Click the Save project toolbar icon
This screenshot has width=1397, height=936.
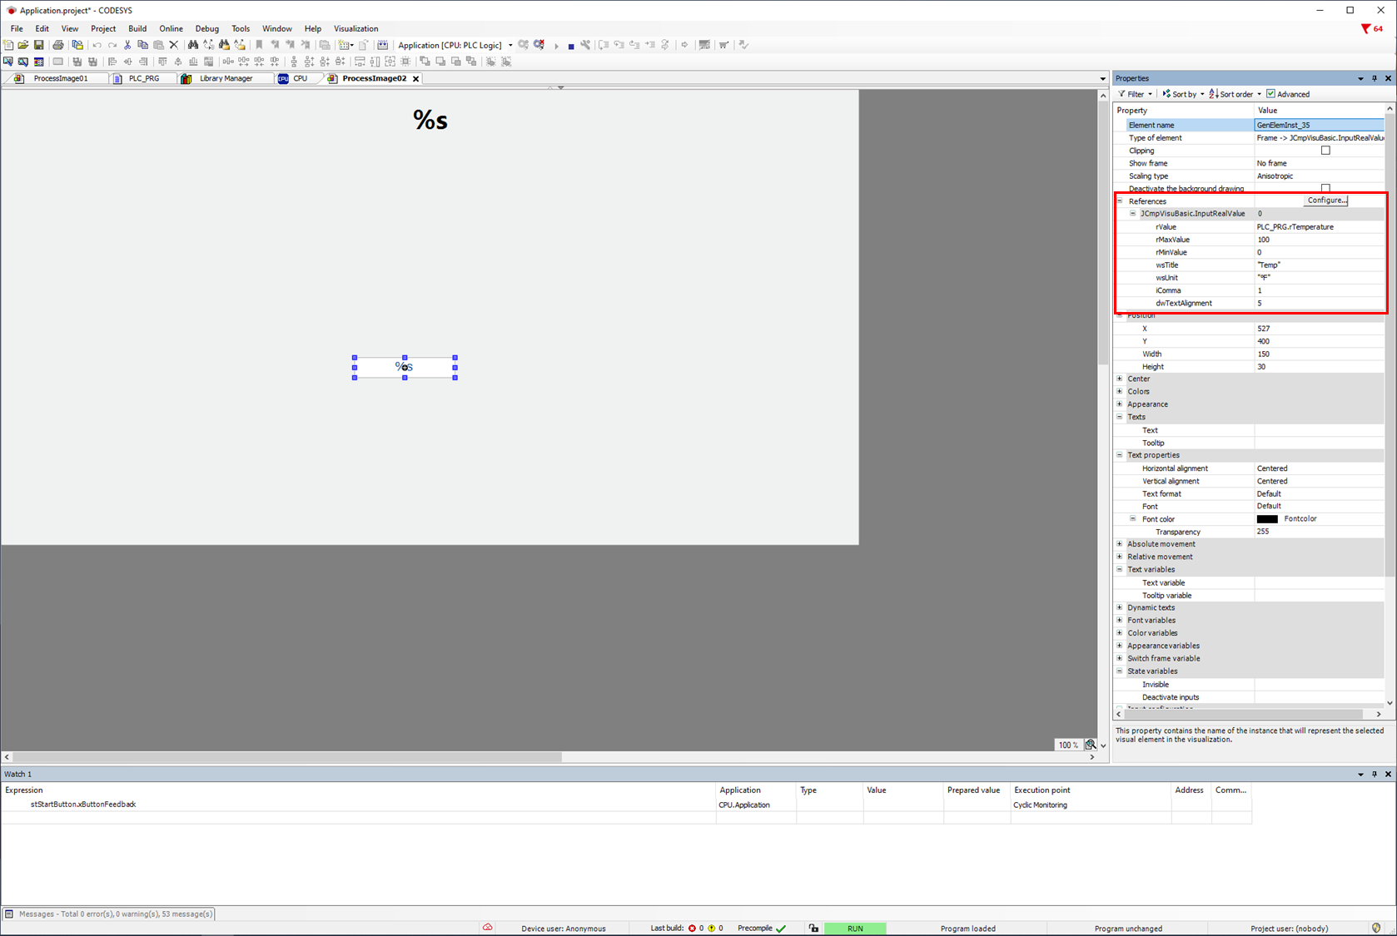38,45
